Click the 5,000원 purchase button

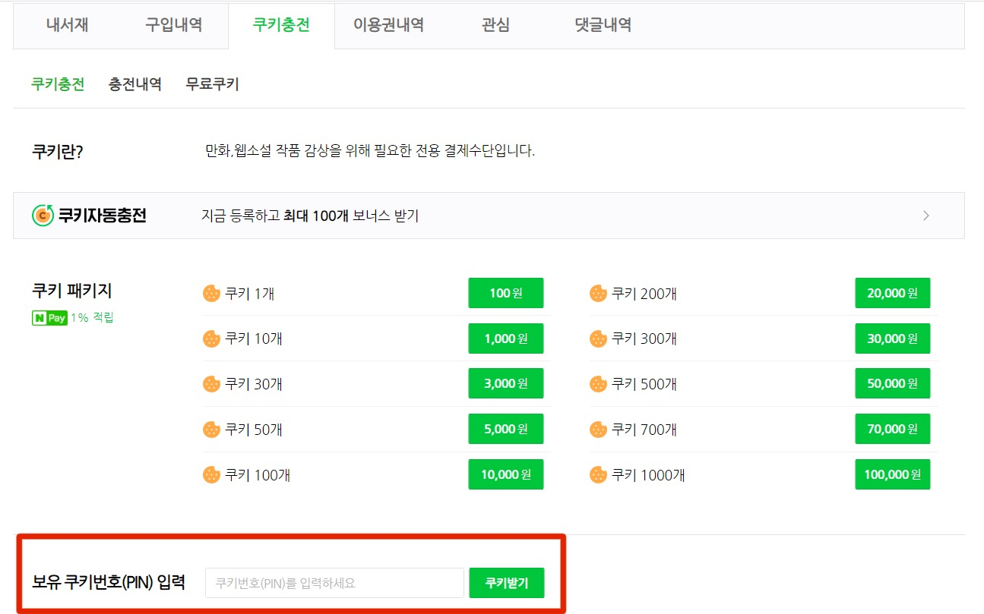505,428
